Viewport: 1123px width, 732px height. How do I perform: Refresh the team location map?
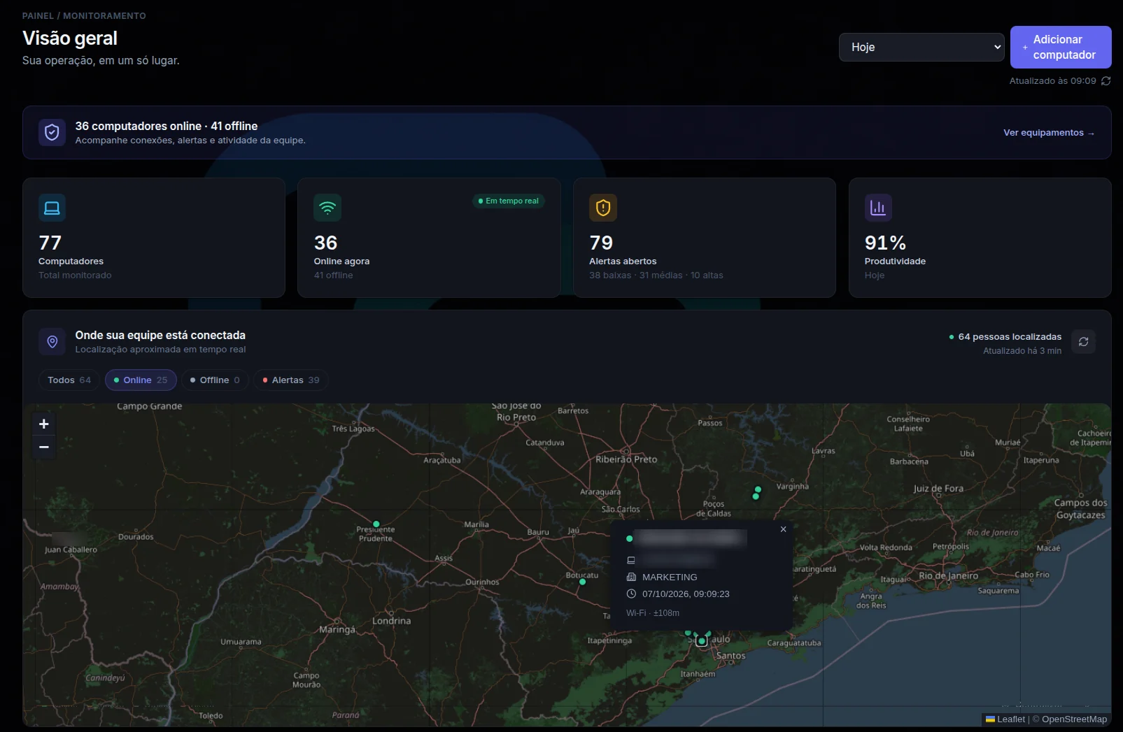(1083, 342)
